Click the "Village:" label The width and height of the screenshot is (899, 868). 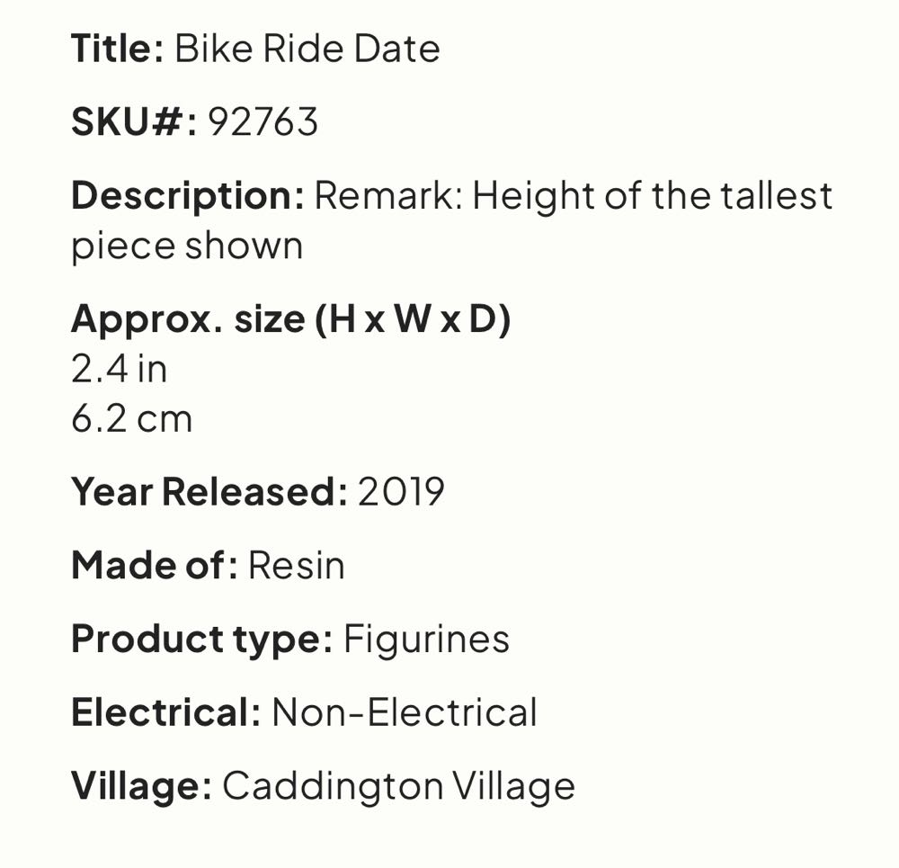[141, 785]
